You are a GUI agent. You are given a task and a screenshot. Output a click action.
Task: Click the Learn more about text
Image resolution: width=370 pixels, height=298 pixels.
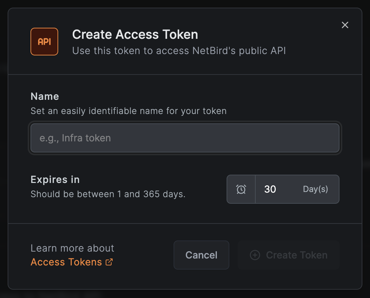(72, 248)
